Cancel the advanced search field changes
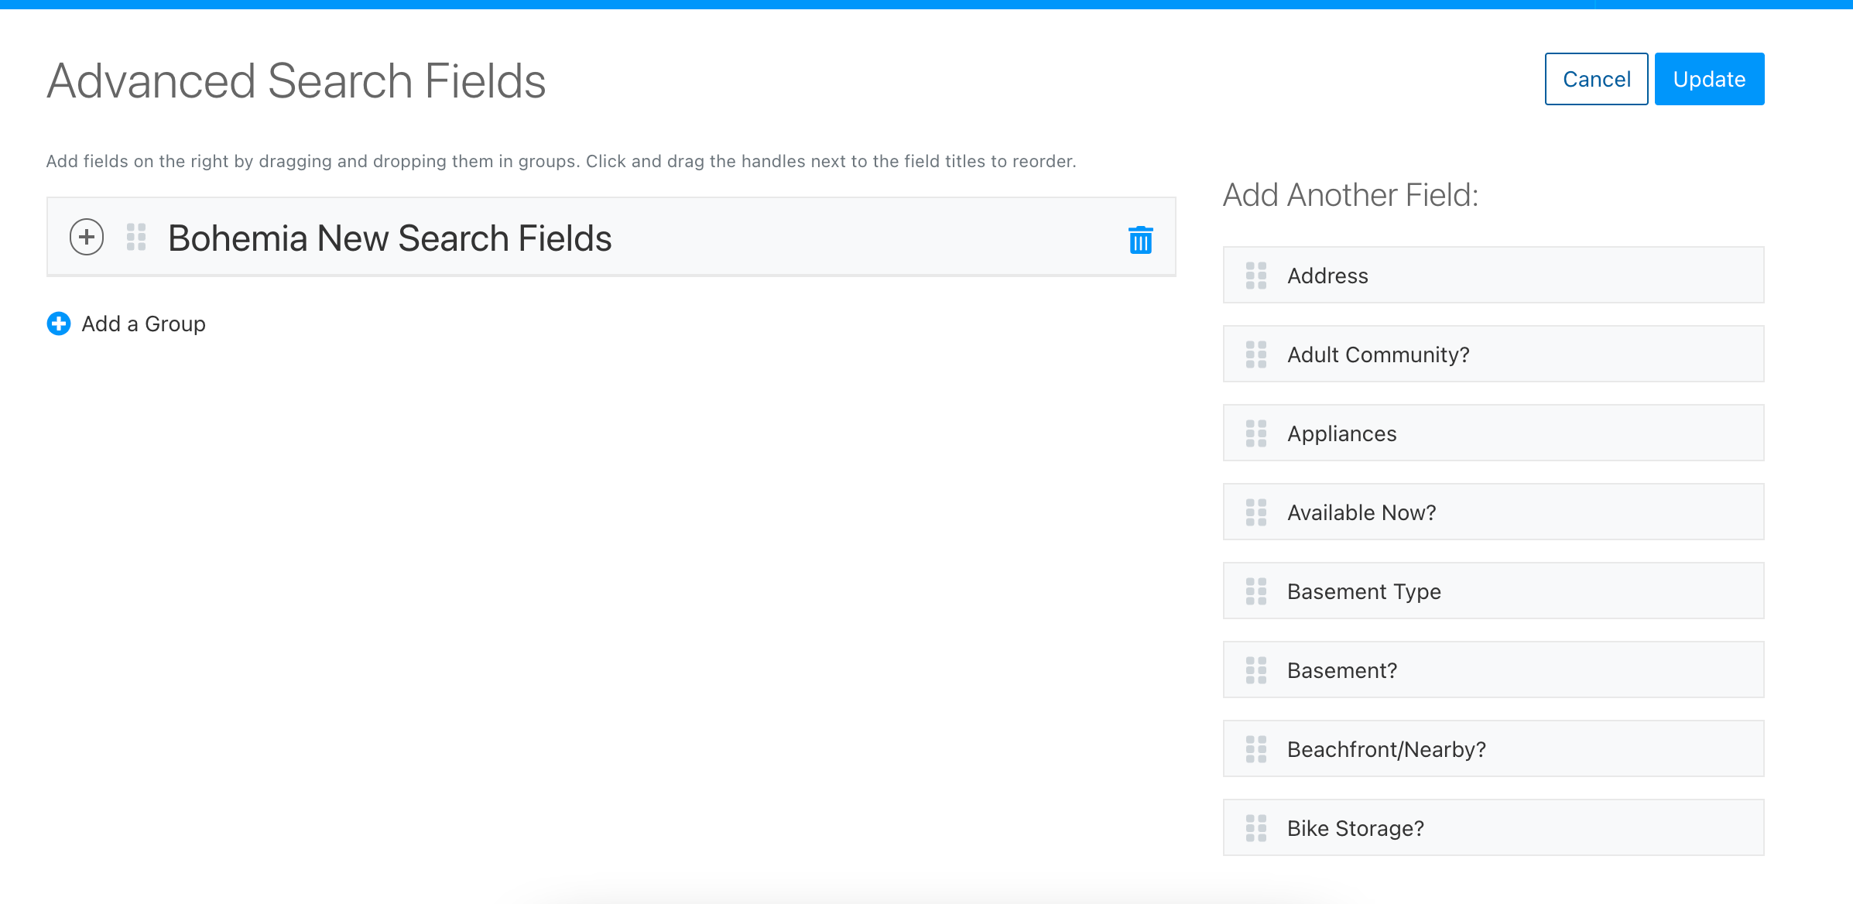 [x=1596, y=79]
